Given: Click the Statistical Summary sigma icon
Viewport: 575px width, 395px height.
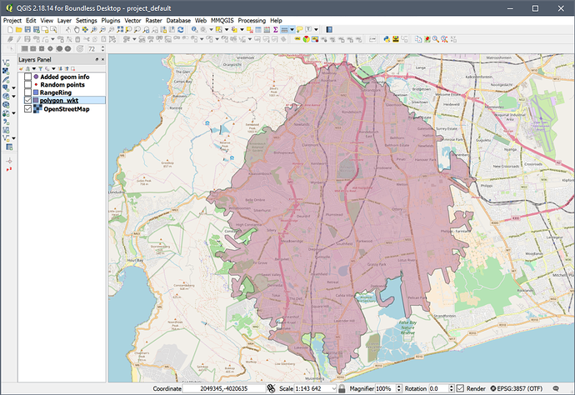Looking at the screenshot, I should pos(275,30).
